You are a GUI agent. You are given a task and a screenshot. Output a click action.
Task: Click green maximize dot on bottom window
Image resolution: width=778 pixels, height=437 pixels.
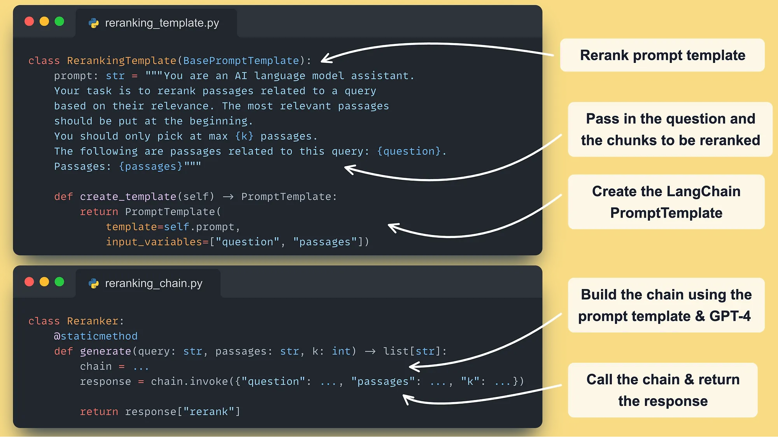point(60,282)
